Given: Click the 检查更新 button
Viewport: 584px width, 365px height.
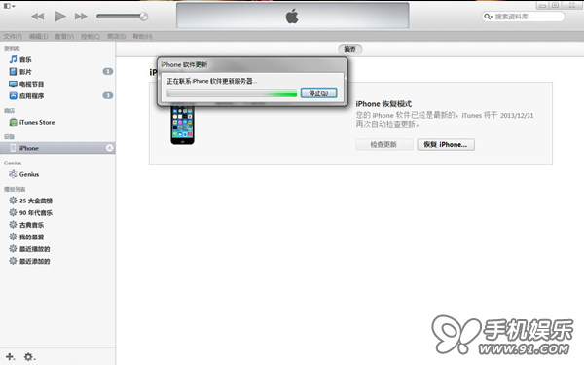Looking at the screenshot, I should coord(384,144).
